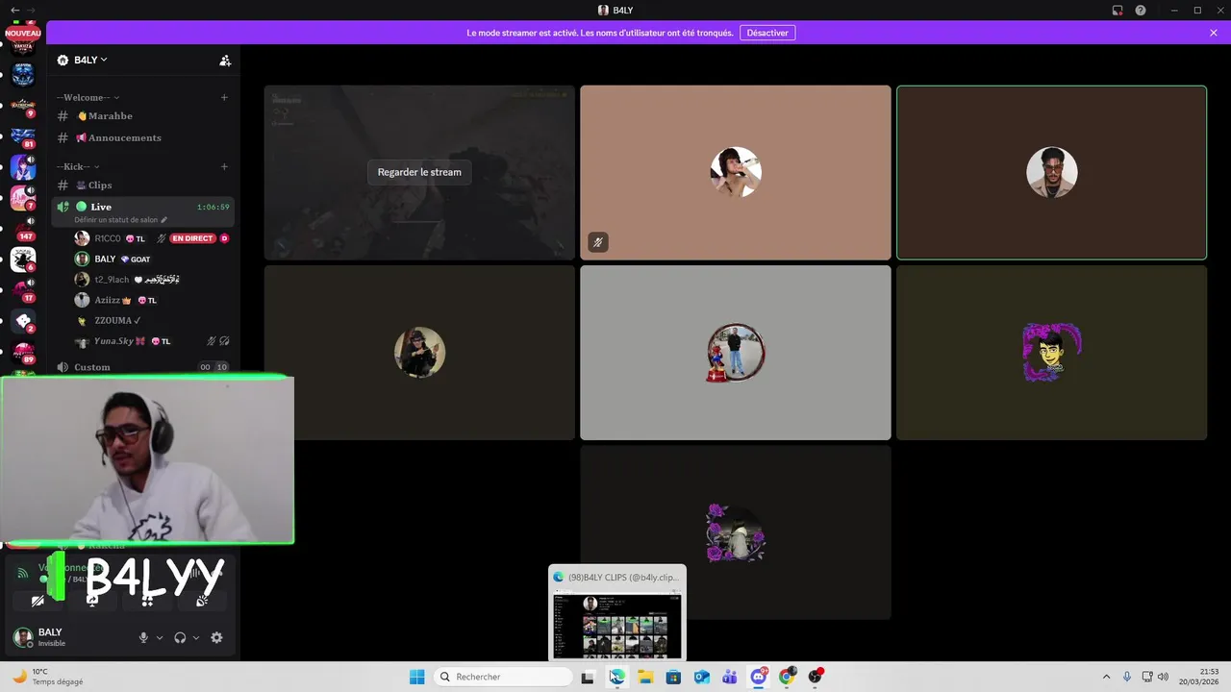Click Regarder le stream button
This screenshot has width=1231, height=692.
[x=419, y=172]
